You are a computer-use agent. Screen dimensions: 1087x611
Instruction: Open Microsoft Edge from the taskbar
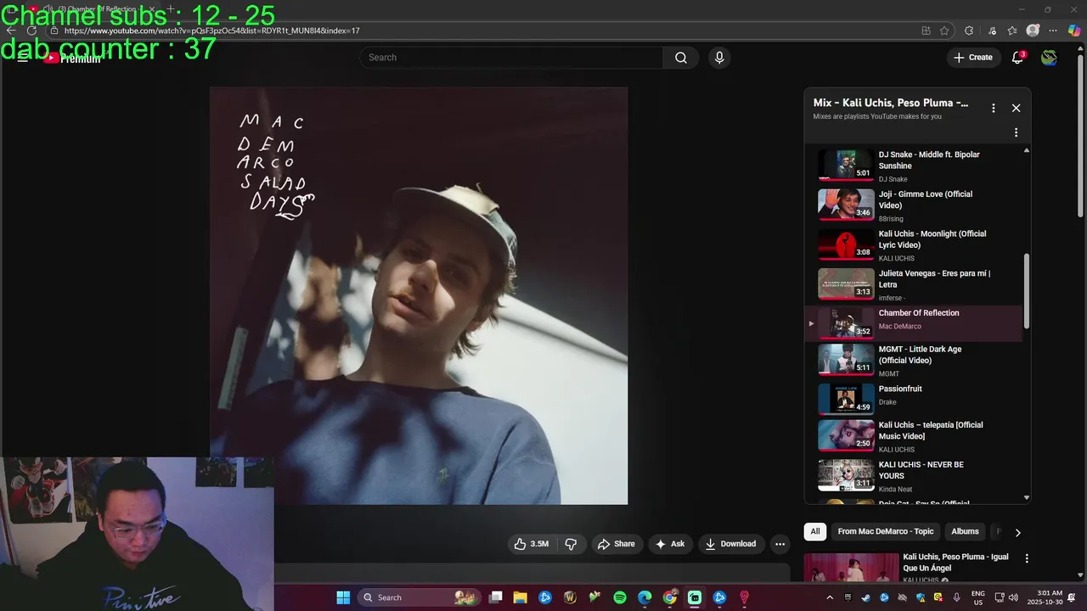pyautogui.click(x=645, y=597)
